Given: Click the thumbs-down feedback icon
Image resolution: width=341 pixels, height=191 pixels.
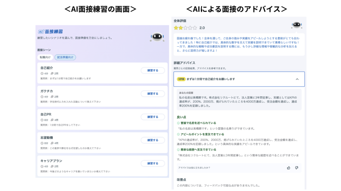Looking at the screenshot, I should coord(297,168).
